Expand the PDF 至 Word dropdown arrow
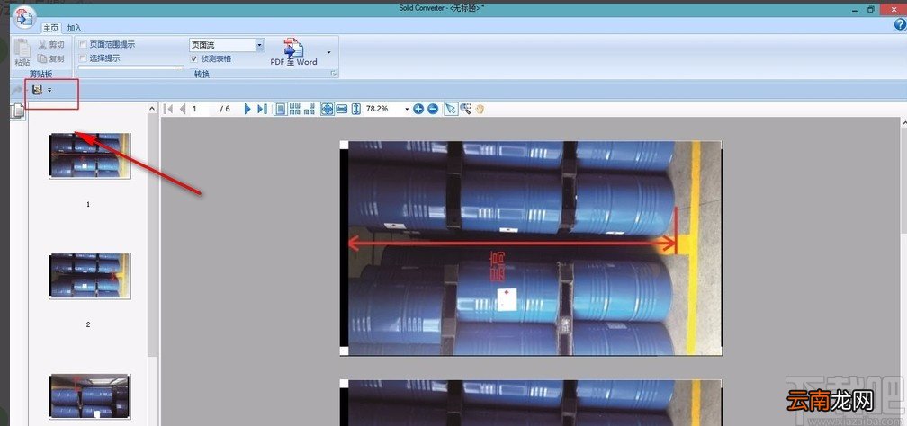Viewport: 907px width, 426px height. [328, 52]
